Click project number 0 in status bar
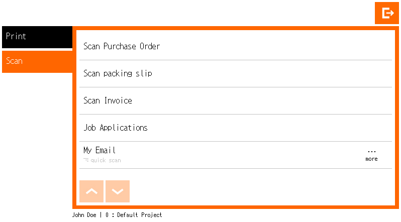The height and width of the screenshot is (222, 401). 107,215
